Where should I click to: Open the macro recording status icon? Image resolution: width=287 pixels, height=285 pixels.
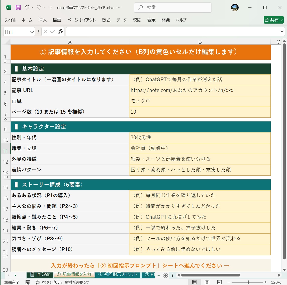click(x=28, y=282)
